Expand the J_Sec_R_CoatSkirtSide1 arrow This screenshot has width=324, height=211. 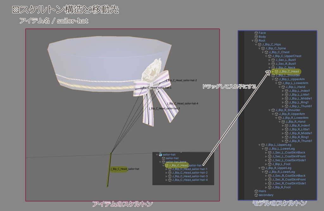tap(266, 183)
